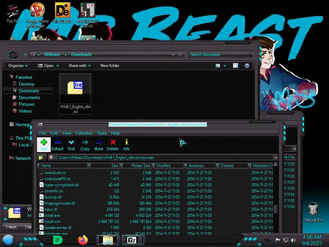Run Test on the archive in 7-Zip
This screenshot has height=247, width=329.
pos(71,145)
